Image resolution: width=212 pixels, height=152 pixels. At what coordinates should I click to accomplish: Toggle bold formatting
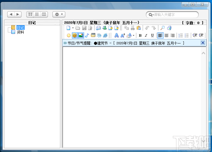coord(140,36)
